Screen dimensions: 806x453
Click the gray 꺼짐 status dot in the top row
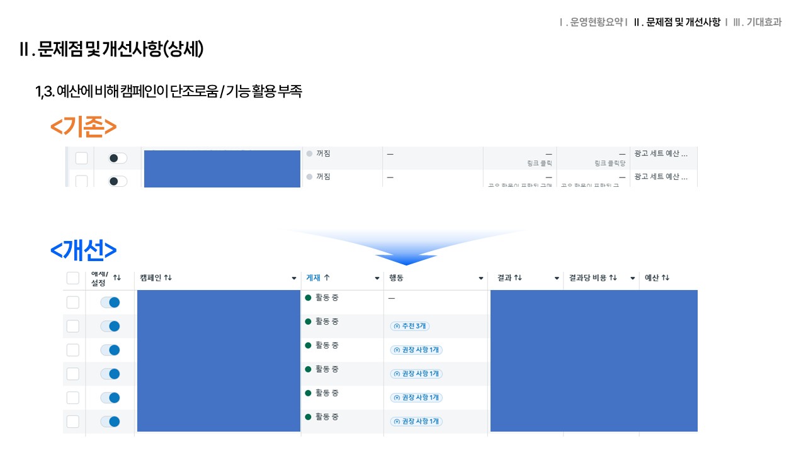[309, 154]
